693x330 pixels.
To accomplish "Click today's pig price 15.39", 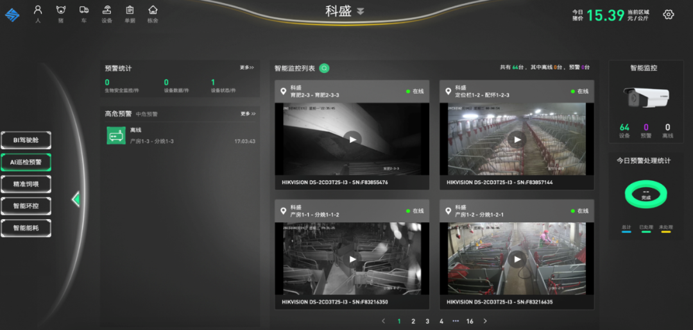I will pyautogui.click(x=605, y=15).
